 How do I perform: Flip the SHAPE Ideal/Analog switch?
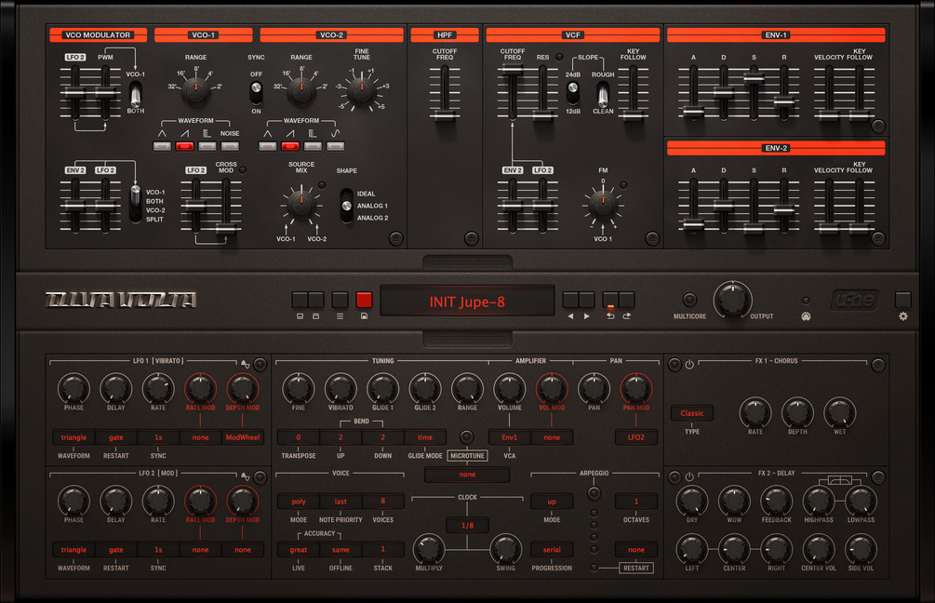coord(346,206)
